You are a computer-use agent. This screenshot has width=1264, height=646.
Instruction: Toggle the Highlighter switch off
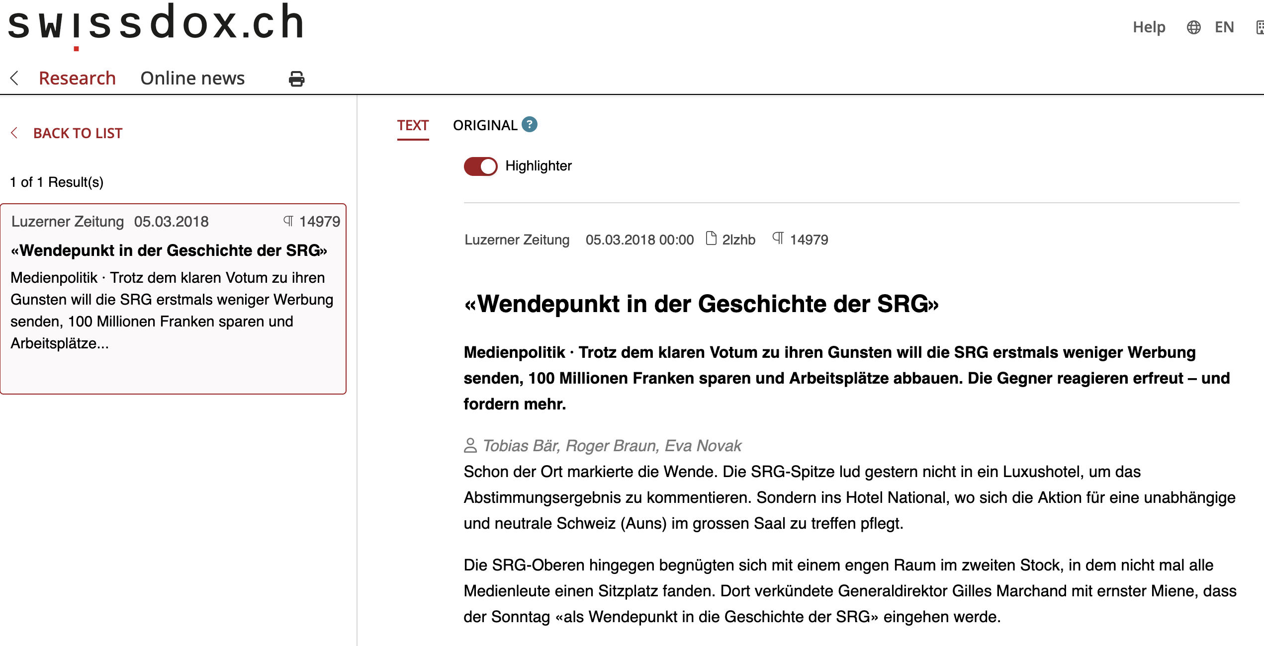click(x=480, y=166)
